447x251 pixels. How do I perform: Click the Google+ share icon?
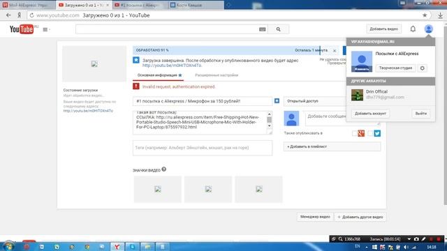click(x=361, y=133)
